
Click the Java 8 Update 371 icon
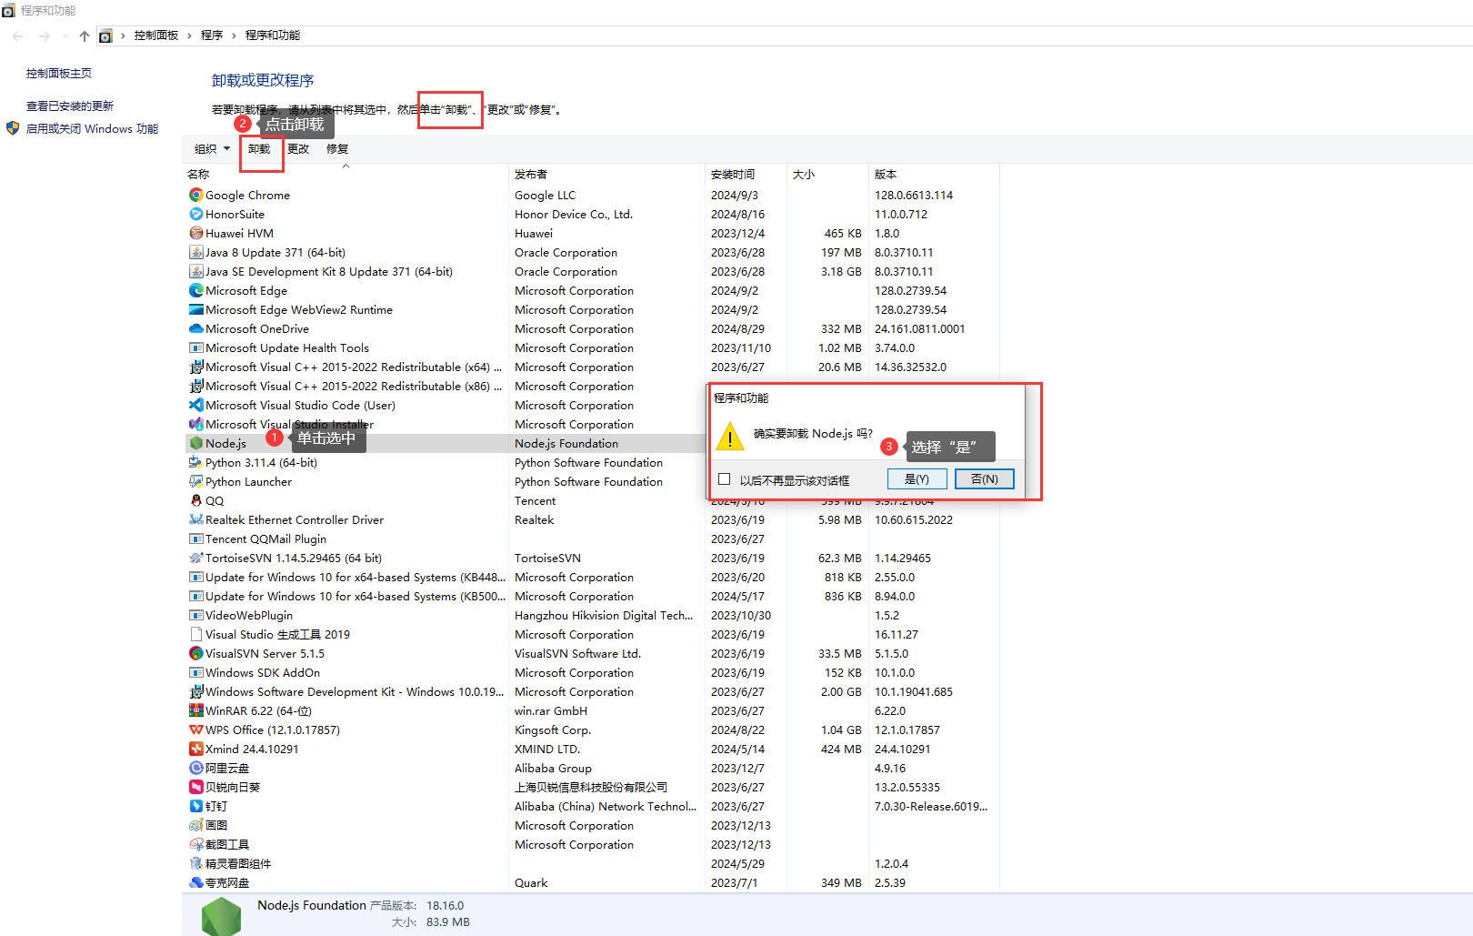[195, 252]
